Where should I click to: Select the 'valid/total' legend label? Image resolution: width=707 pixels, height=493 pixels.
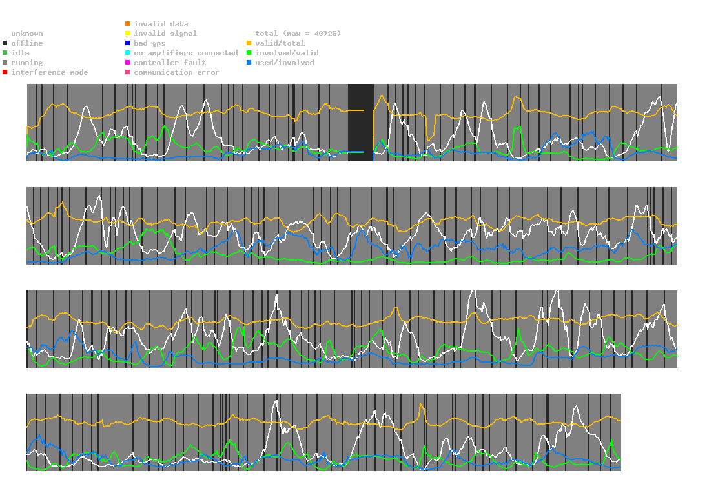[280, 43]
